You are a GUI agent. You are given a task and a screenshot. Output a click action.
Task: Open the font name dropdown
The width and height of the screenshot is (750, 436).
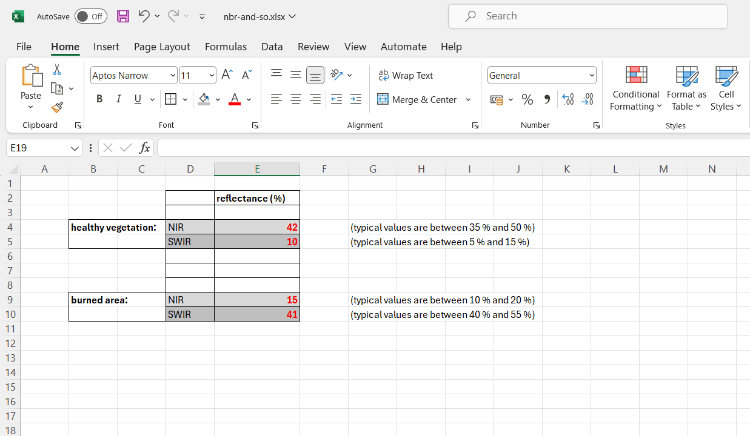pos(173,76)
